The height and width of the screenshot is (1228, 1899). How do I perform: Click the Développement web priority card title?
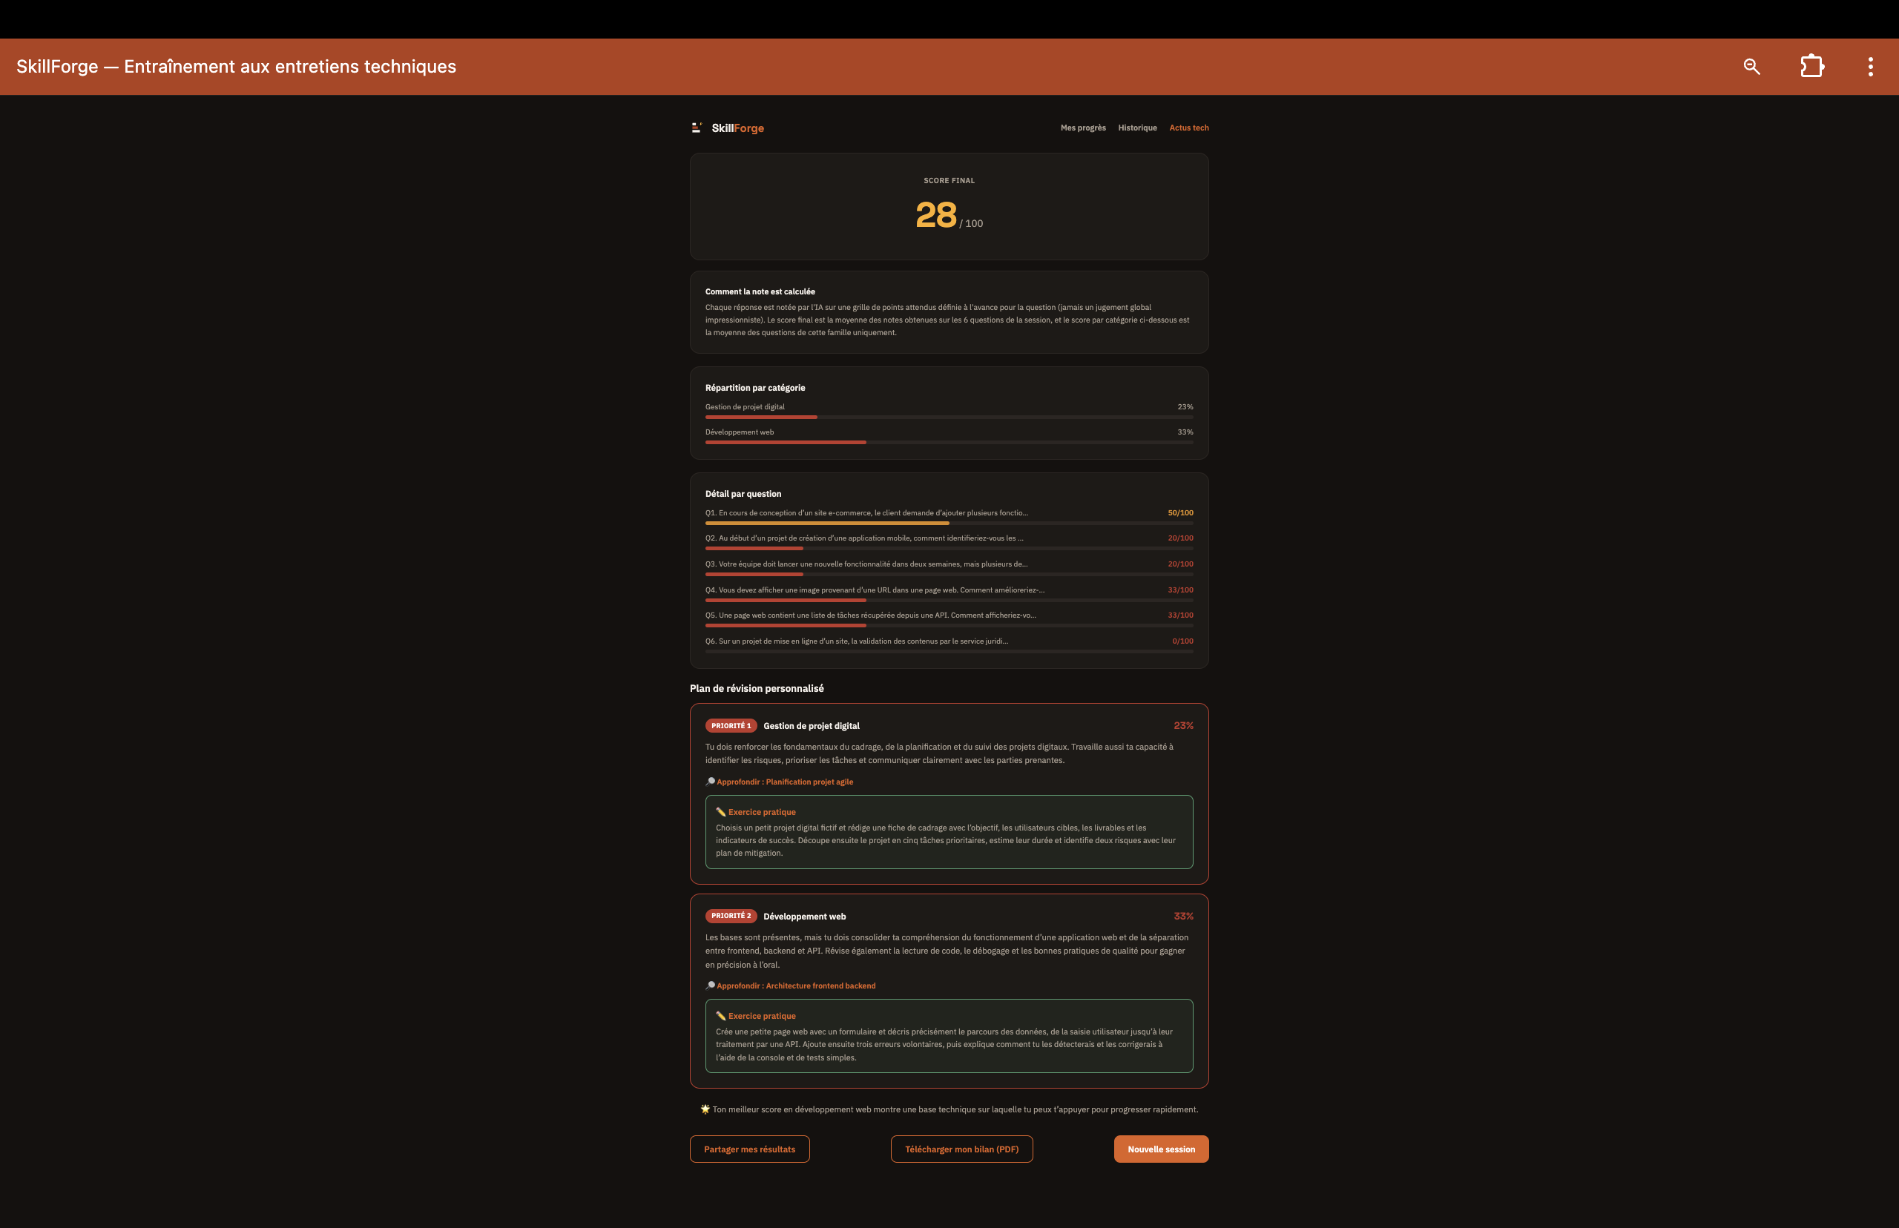click(x=805, y=917)
